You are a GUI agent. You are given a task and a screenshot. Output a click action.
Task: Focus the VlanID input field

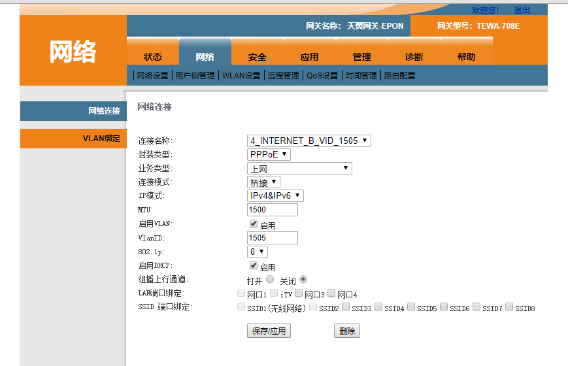tap(273, 238)
